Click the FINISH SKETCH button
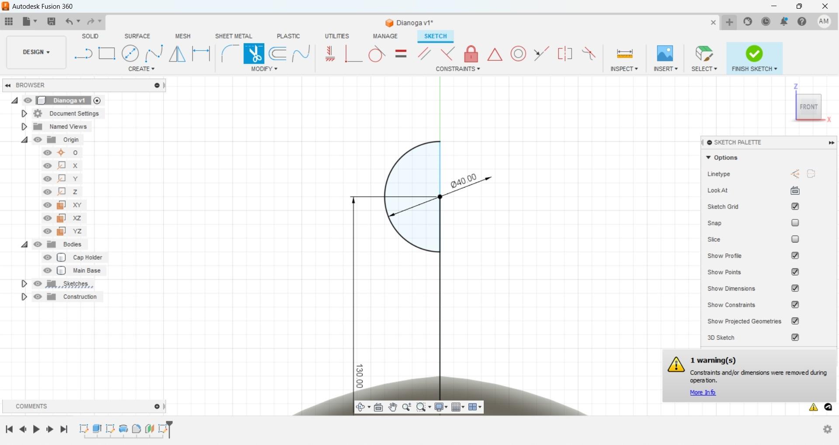The height and width of the screenshot is (445, 839). coord(755,58)
